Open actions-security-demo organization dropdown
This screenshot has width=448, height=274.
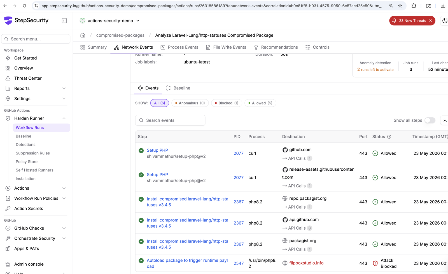110,21
